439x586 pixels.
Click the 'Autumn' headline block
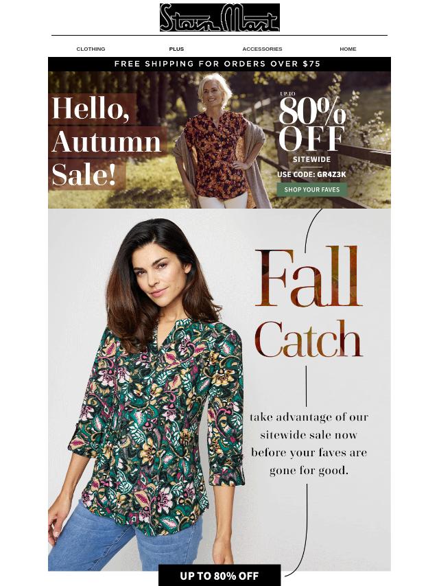click(x=108, y=141)
